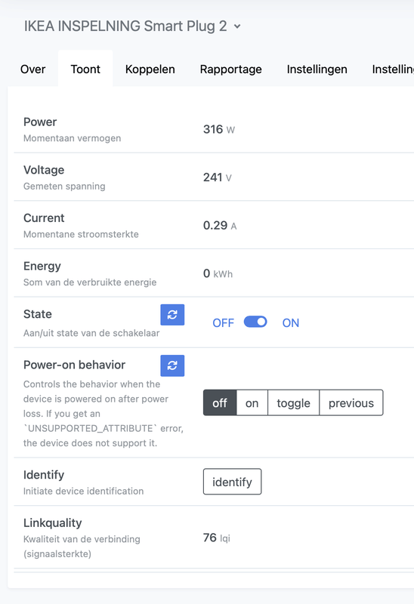414x604 pixels.
Task: Set state using the OFF label
Action: click(x=223, y=323)
